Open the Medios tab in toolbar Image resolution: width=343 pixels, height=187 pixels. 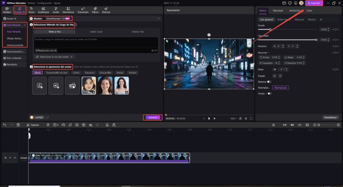(x=7, y=10)
